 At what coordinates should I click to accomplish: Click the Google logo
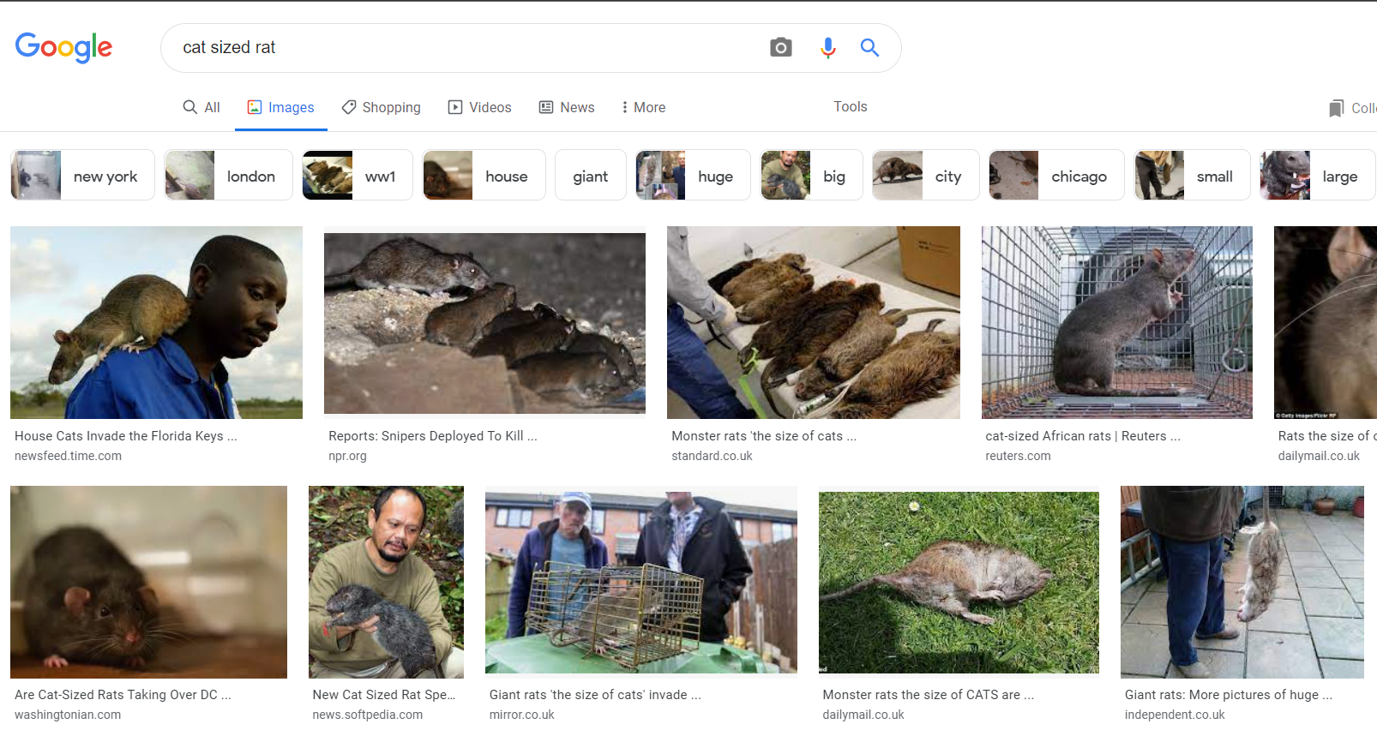pos(63,48)
